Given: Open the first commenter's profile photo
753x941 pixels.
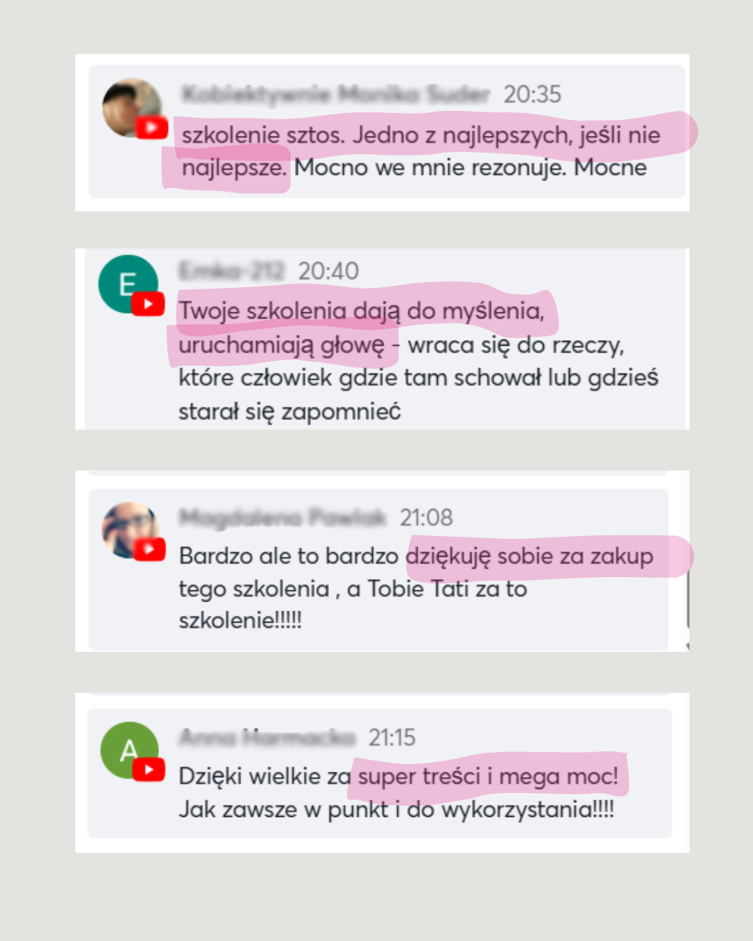Looking at the screenshot, I should [132, 108].
